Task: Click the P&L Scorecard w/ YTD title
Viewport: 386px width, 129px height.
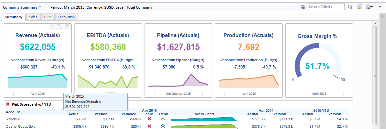Action: (31, 104)
